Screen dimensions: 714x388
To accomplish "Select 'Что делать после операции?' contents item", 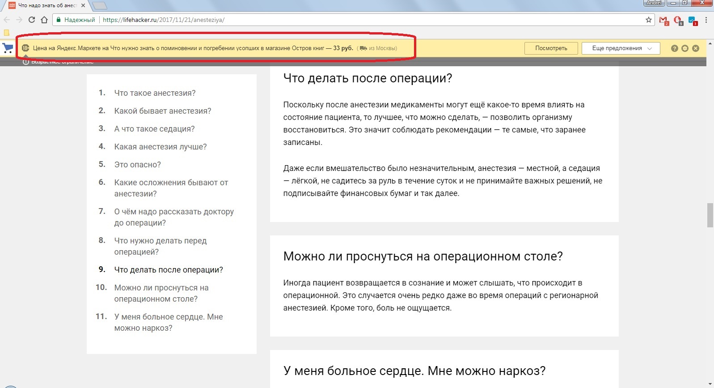I will (x=169, y=270).
